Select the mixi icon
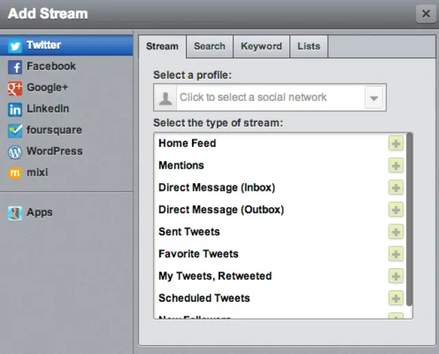439x354 pixels. [15, 173]
